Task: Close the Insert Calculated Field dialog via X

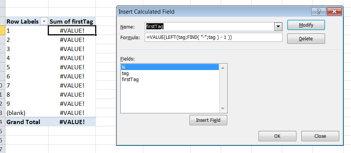Action: click(334, 11)
